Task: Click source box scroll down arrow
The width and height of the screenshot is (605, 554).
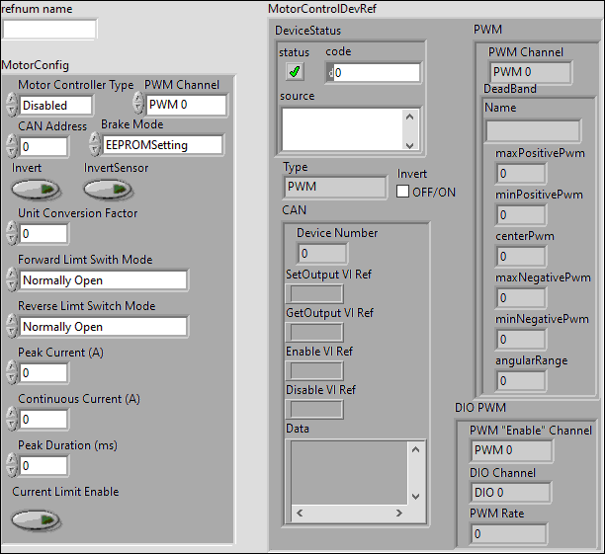Action: click(x=410, y=145)
